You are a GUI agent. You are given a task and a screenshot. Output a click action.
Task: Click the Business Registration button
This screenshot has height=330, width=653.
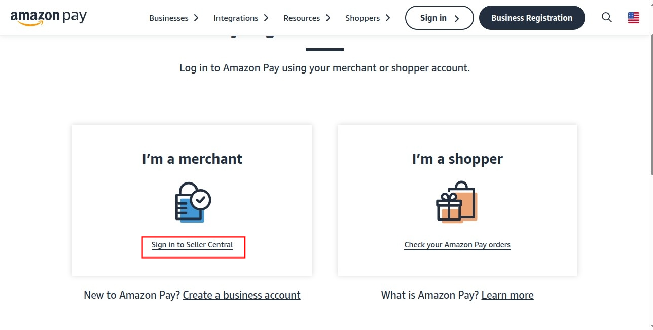click(x=532, y=18)
